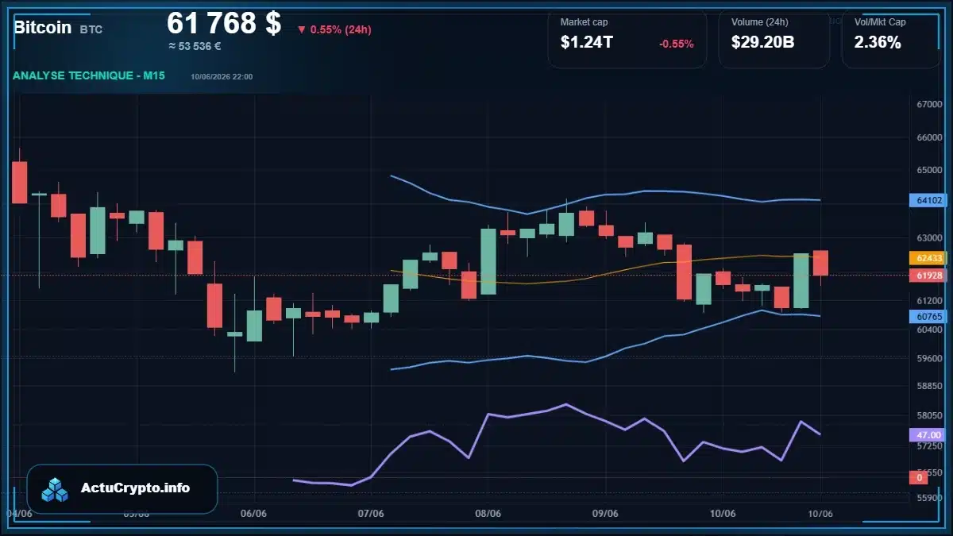Viewport: 953px width, 536px height.
Task: Click the ActuCrypto.info cube logo icon
Action: pyautogui.click(x=55, y=489)
